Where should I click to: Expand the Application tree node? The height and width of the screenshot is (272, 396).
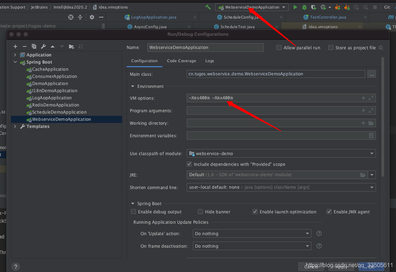(x=15, y=55)
